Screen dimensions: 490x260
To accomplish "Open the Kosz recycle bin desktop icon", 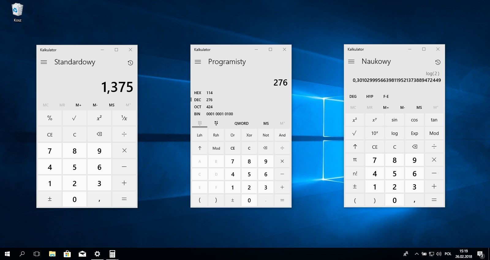I will pos(17,13).
